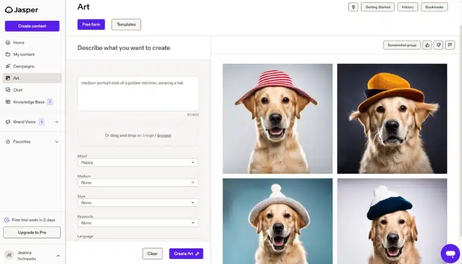Open the support chat bubble
This screenshot has width=462, height=264.
click(x=450, y=254)
